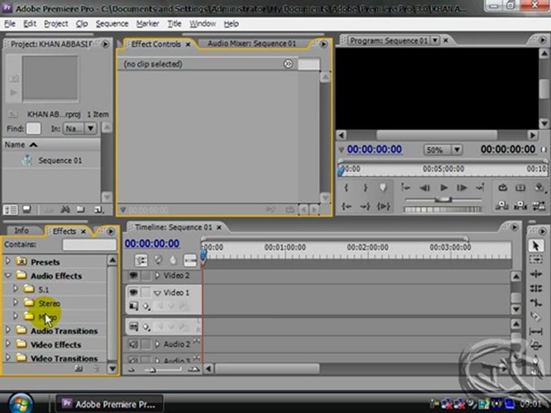Switch to the Info tab
Viewport: 551px width, 413px height.
(21, 231)
